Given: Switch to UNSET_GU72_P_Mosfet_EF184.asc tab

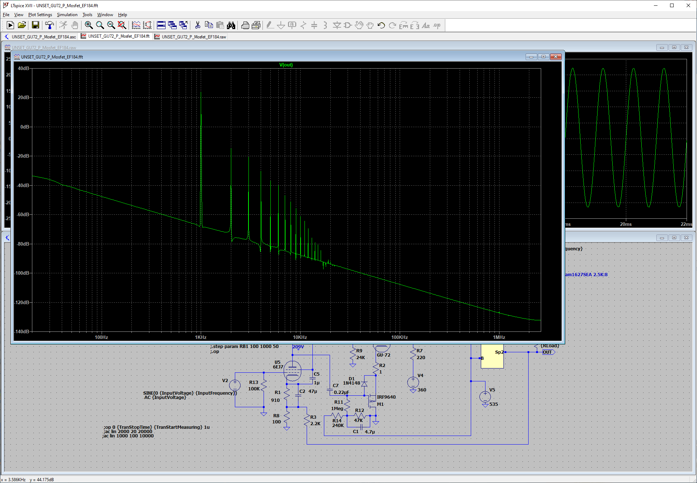Looking at the screenshot, I should pyautogui.click(x=41, y=37).
